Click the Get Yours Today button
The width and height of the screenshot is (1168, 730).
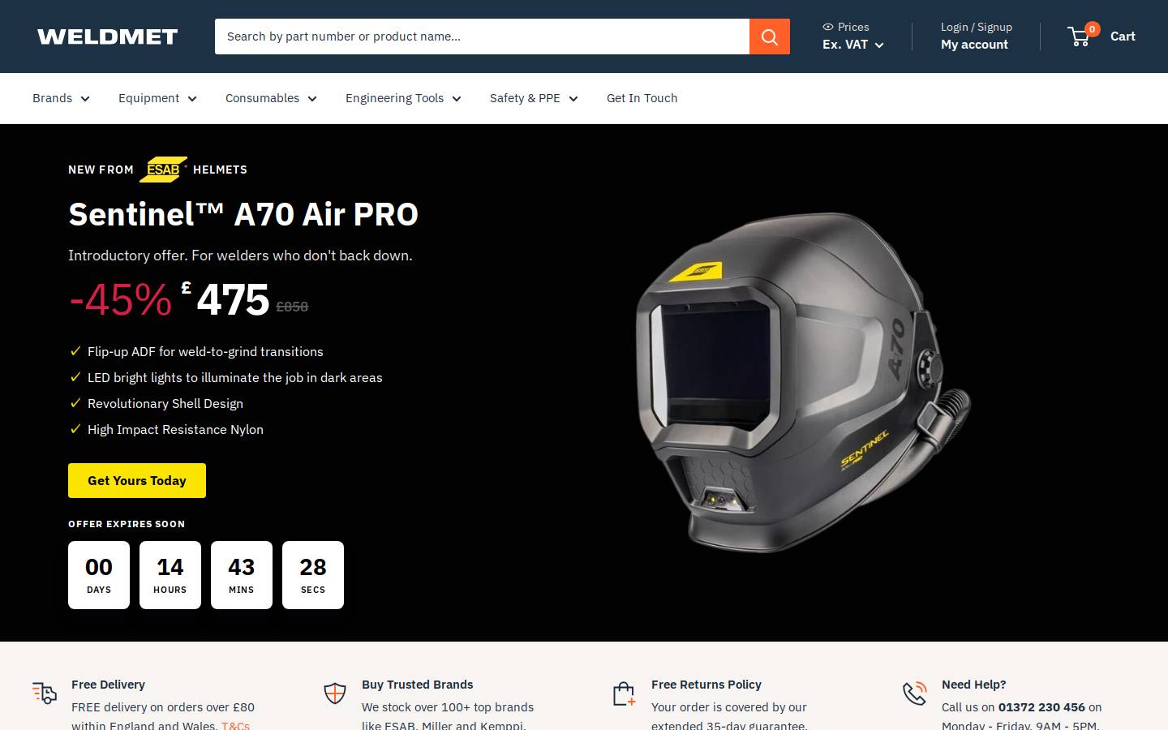coord(137,480)
